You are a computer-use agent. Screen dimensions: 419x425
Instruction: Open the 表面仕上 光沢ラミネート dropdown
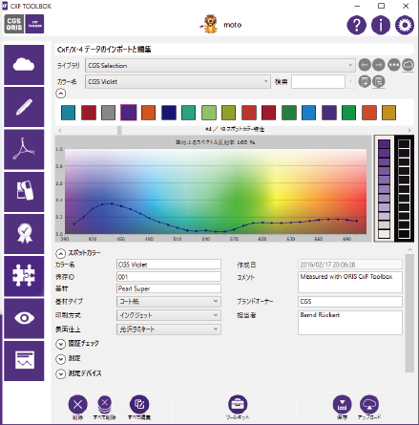coord(169,329)
